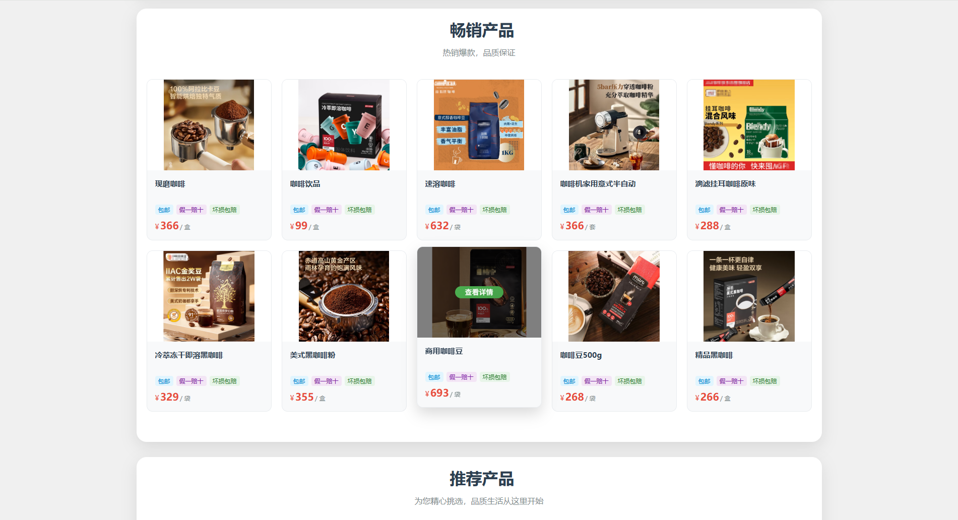The height and width of the screenshot is (520, 958).
Task: Click the 咖啡机家用意式半自动 title link
Action: point(598,184)
